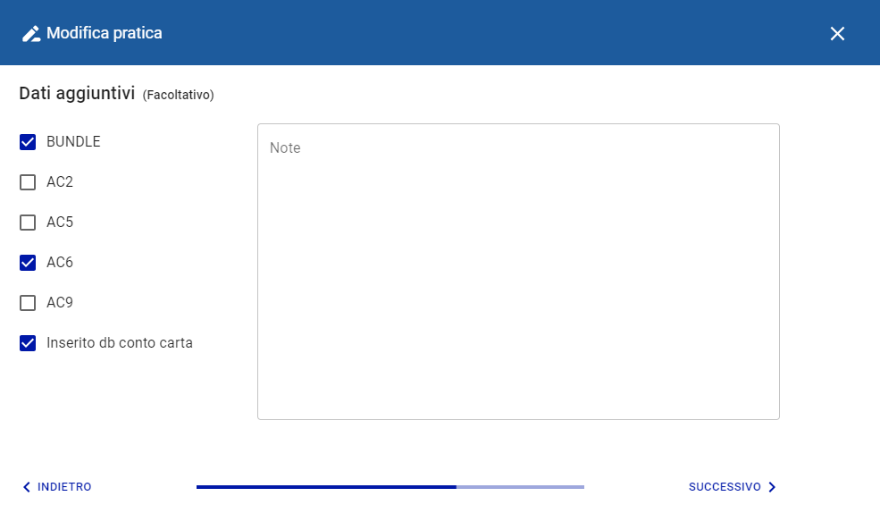The height and width of the screenshot is (513, 880).
Task: Untick the Inserito db conto carta checkbox
Action: (28, 343)
